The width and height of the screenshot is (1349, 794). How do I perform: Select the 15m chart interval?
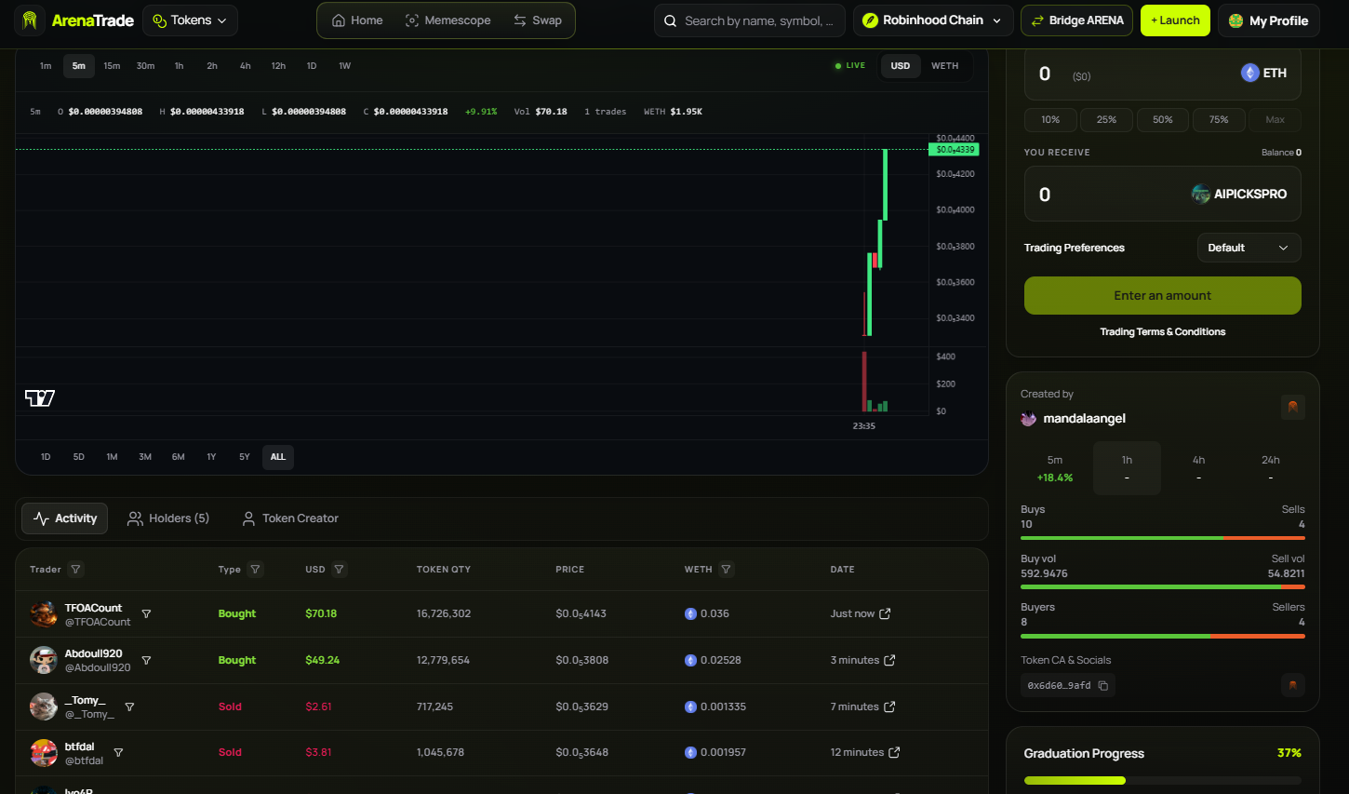112,66
